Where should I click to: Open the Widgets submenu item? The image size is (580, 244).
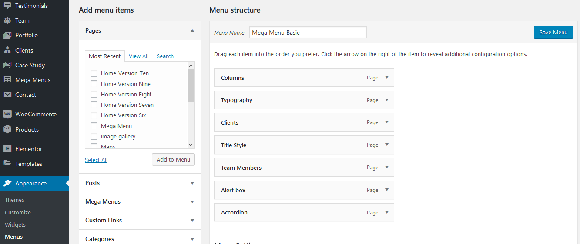pos(15,224)
